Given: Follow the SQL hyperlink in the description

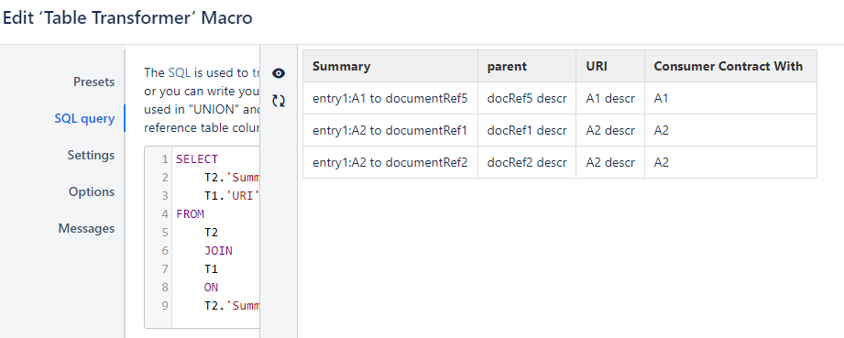Looking at the screenshot, I should click(x=180, y=72).
